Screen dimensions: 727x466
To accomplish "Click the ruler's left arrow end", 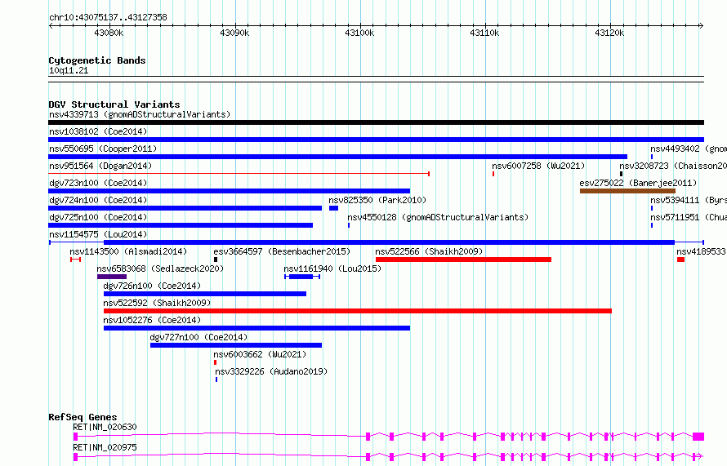I will pyautogui.click(x=51, y=25).
